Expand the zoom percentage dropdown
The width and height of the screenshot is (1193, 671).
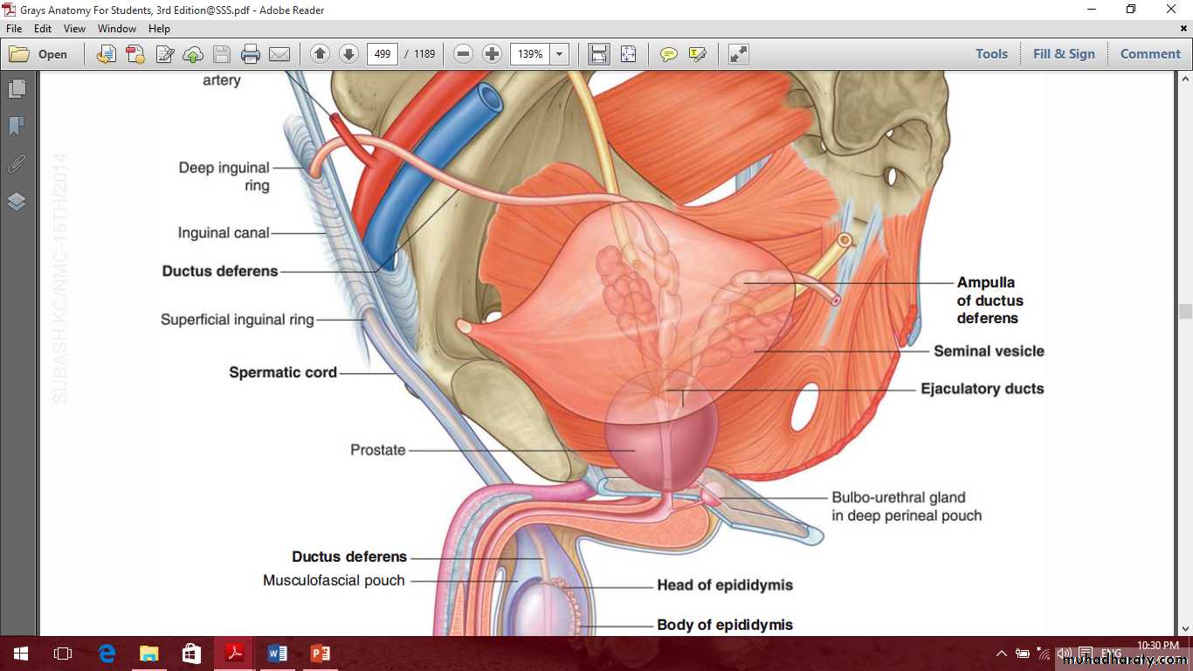[x=560, y=54]
